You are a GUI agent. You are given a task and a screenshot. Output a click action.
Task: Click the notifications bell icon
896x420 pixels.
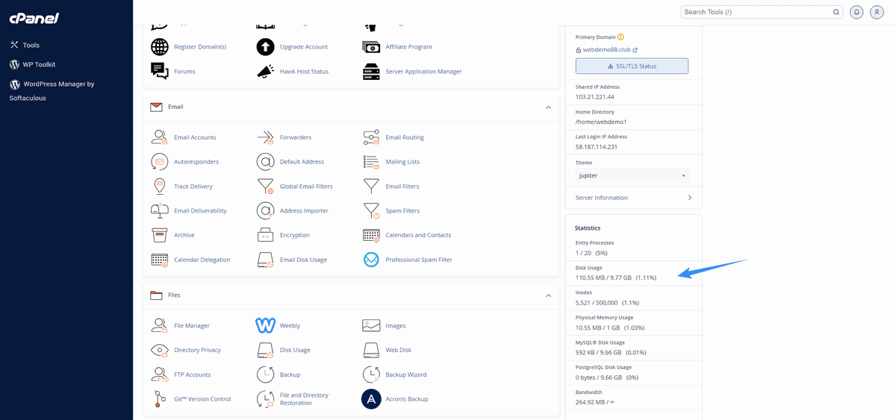(856, 12)
